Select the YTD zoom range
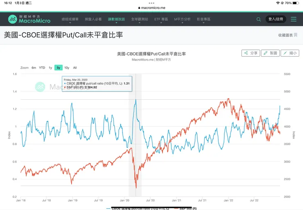 point(42,68)
